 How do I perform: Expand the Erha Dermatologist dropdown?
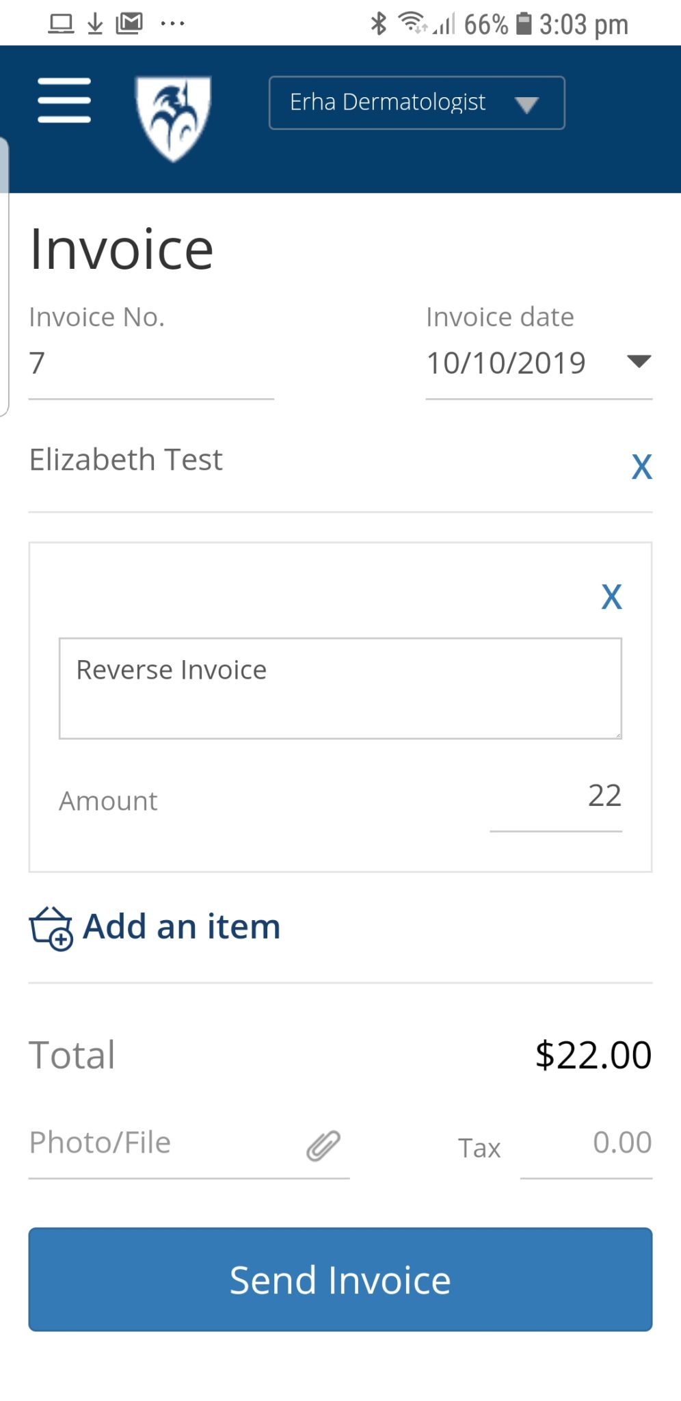416,103
